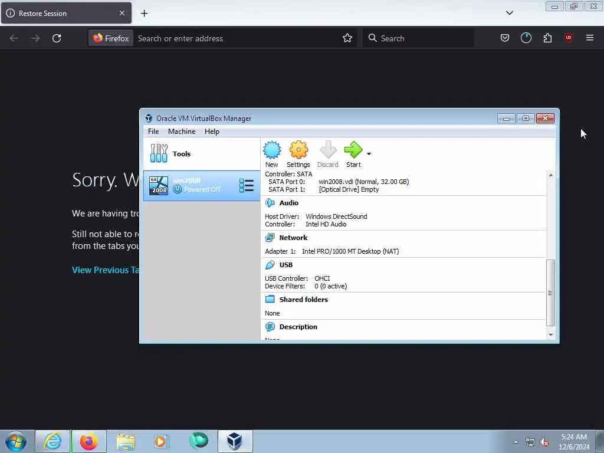Screen dimensions: 604x453
Task: Click win2008.vdi SATA Port 0 text
Action: click(x=363, y=182)
